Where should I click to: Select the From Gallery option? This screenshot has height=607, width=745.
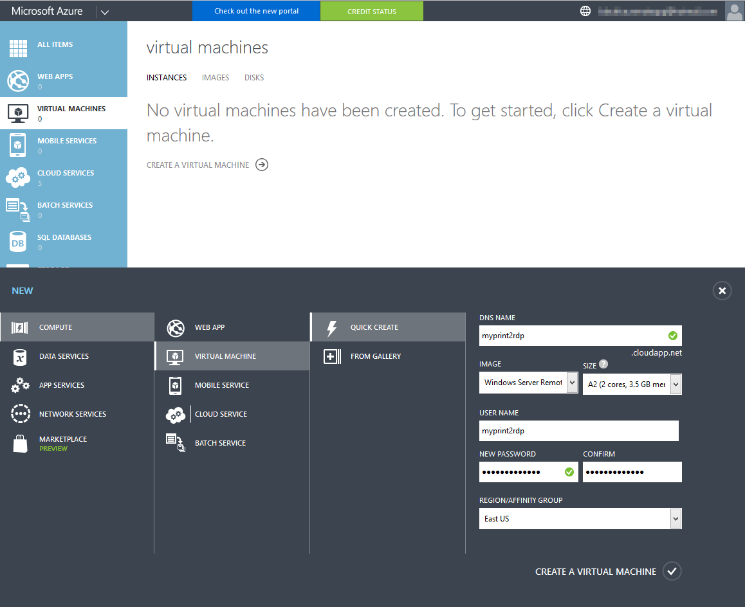pyautogui.click(x=388, y=356)
